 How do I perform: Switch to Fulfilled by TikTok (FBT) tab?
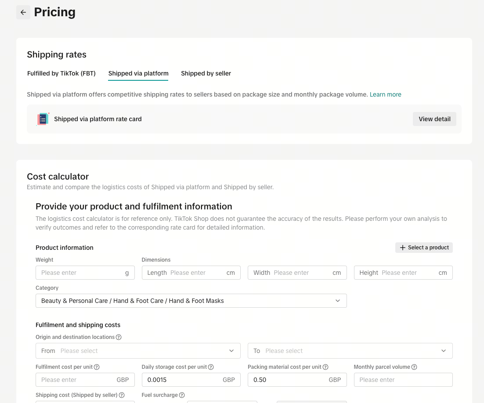61,73
